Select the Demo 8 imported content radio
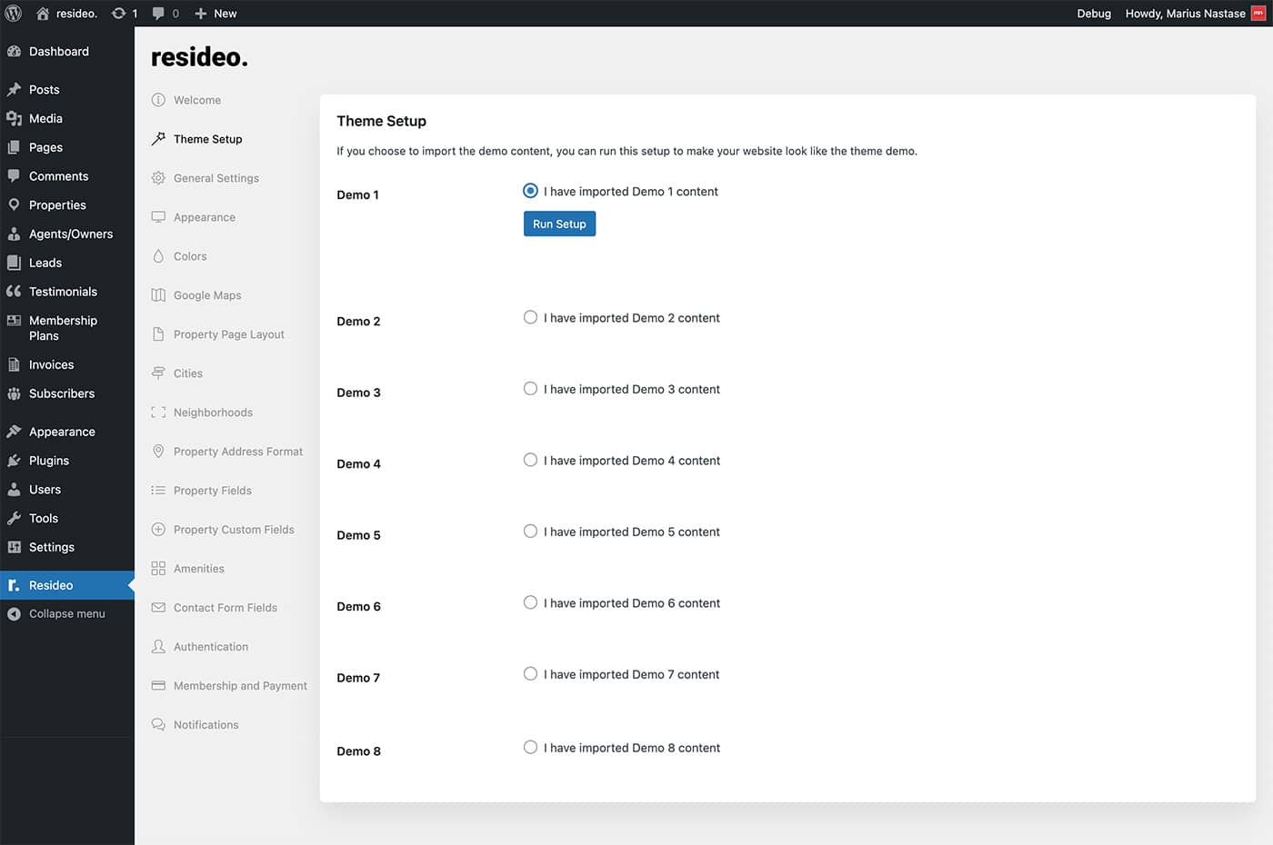Screen dimensions: 1273x845 pyautogui.click(x=530, y=747)
